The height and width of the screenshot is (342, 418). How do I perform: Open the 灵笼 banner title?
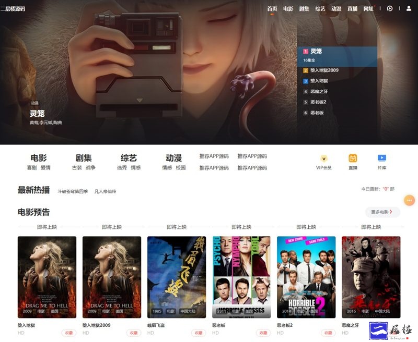pos(37,114)
